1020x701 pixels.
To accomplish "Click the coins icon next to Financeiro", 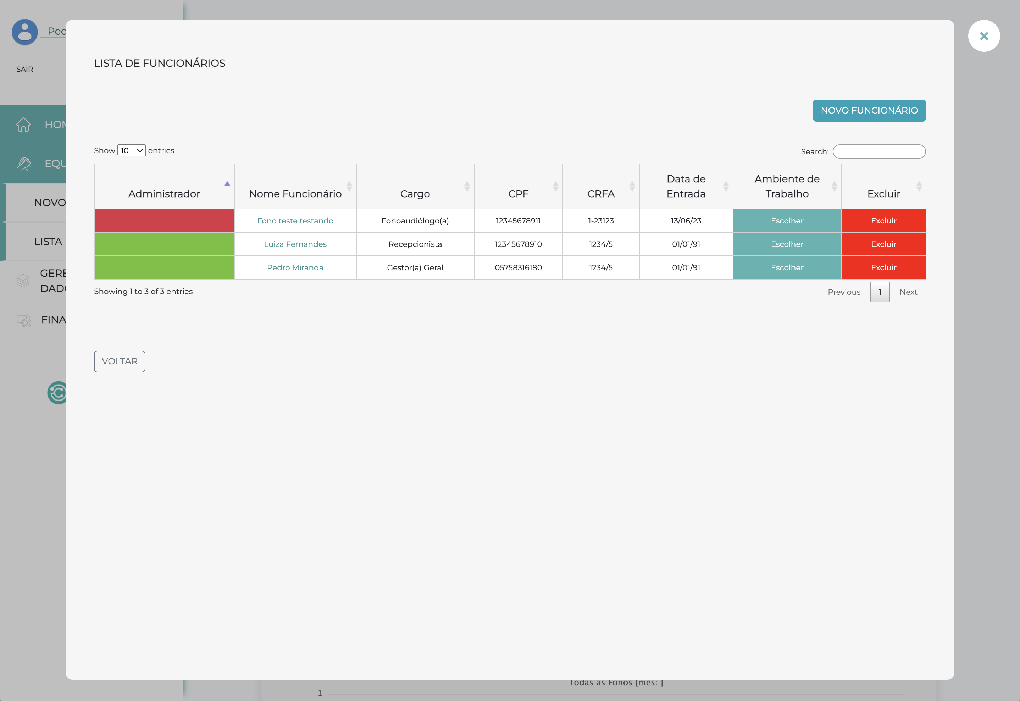I will 23,320.
